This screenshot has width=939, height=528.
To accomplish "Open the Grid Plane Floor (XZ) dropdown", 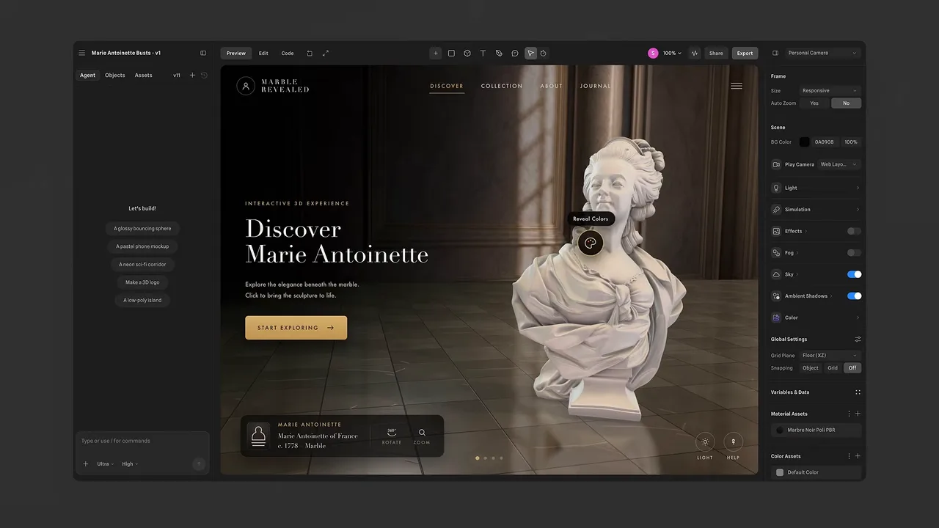I will (829, 356).
